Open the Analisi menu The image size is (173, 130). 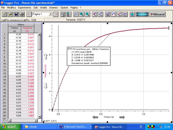coord(44,8)
